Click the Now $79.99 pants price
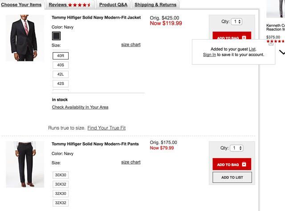This screenshot has height=211, width=285. [162, 148]
